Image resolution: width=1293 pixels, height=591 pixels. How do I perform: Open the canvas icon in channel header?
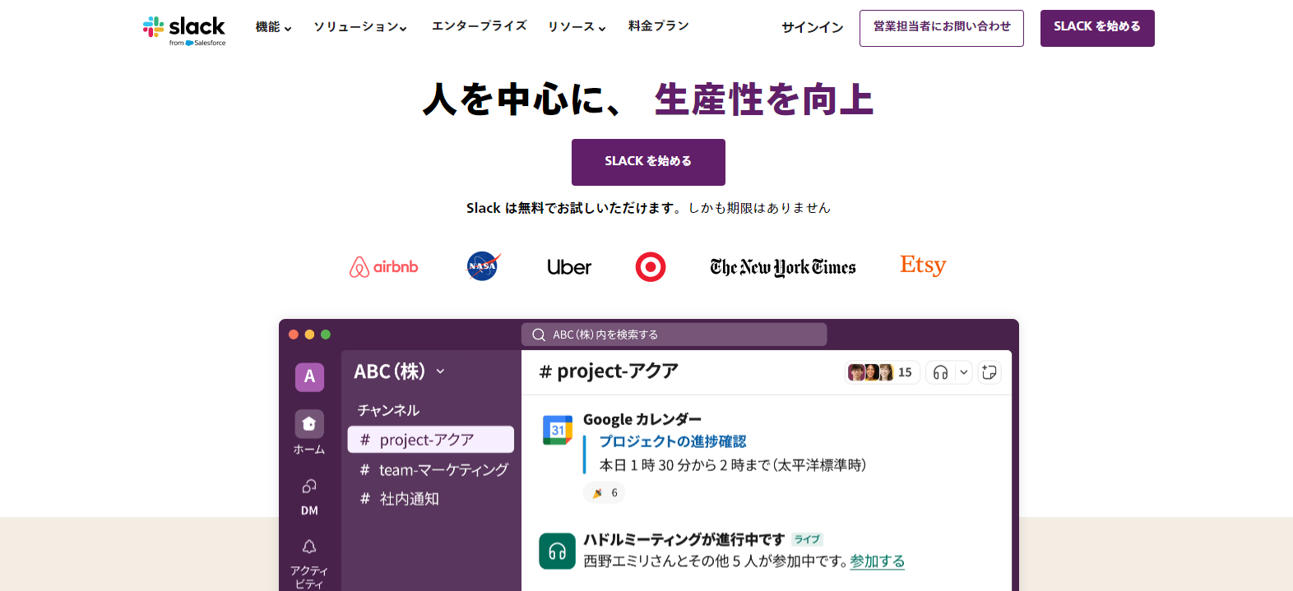click(989, 372)
